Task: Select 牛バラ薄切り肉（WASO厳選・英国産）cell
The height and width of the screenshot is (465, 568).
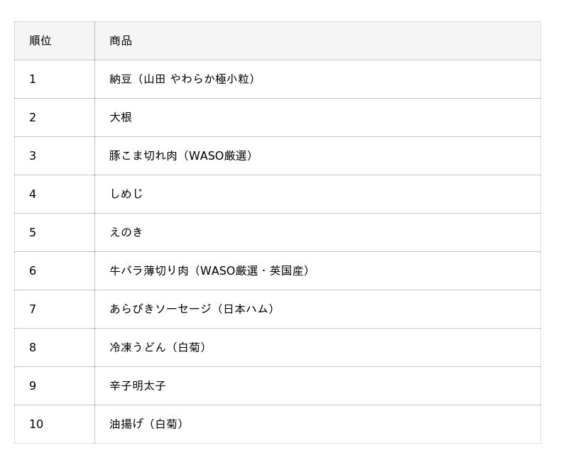Action: [x=317, y=271]
